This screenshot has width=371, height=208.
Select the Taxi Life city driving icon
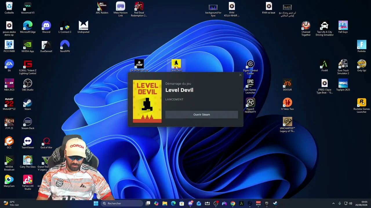click(x=325, y=29)
